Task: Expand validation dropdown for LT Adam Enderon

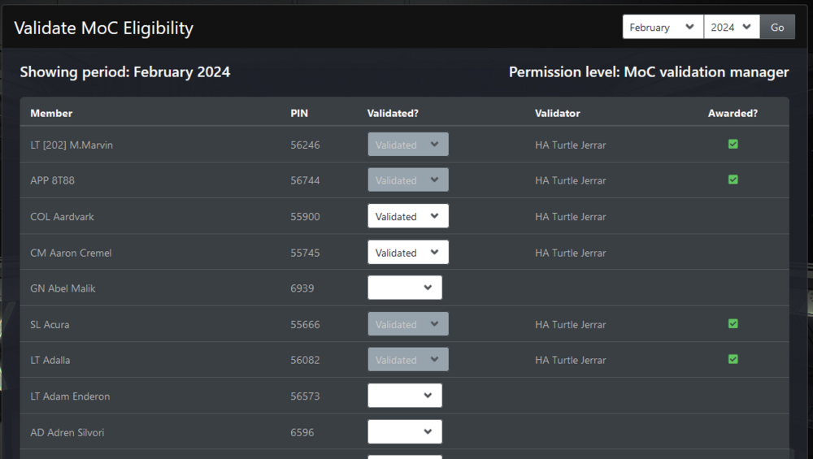Action: click(405, 396)
